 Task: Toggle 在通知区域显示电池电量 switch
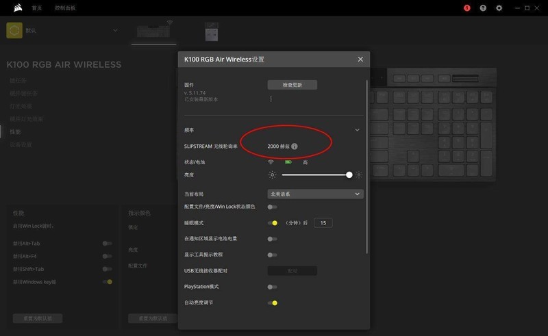(272, 239)
